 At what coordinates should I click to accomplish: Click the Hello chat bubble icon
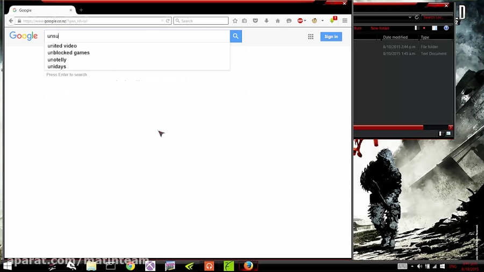(289, 20)
